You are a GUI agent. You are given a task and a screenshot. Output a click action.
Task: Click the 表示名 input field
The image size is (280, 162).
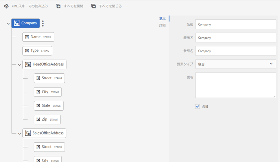pyautogui.click(x=236, y=38)
